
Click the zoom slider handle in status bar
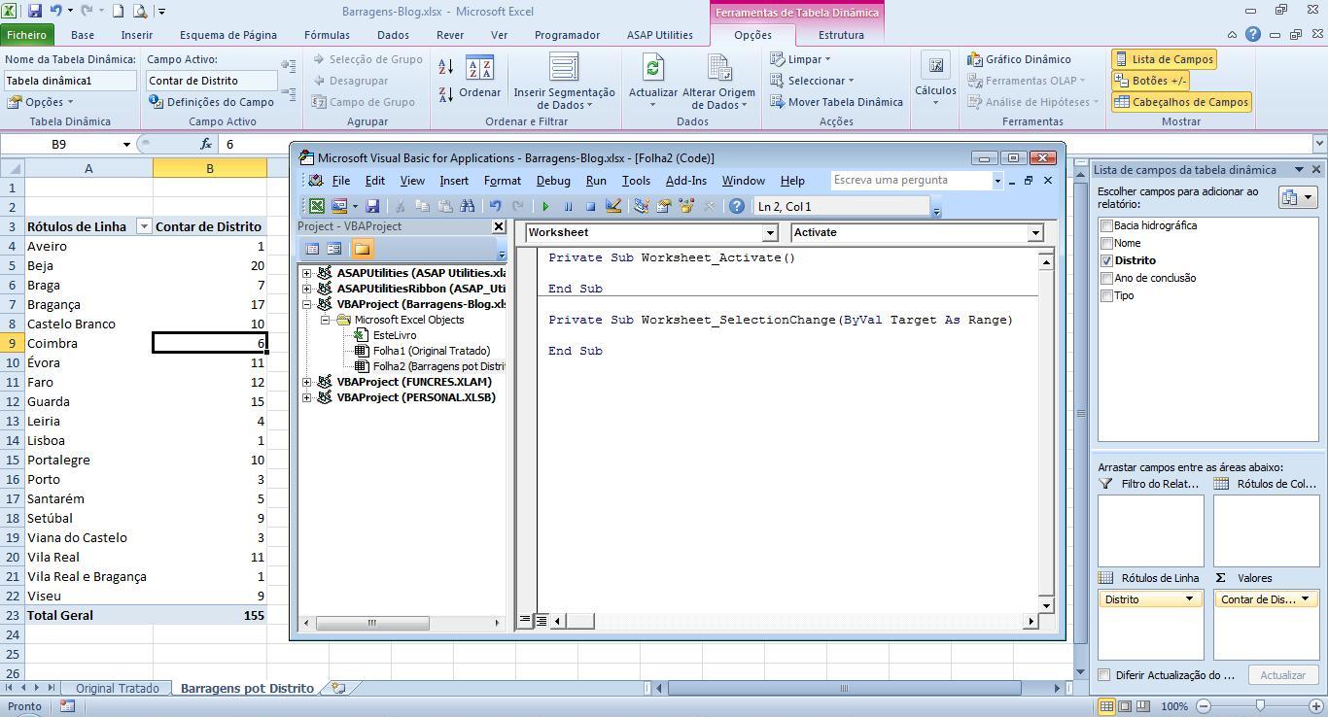tap(1260, 706)
